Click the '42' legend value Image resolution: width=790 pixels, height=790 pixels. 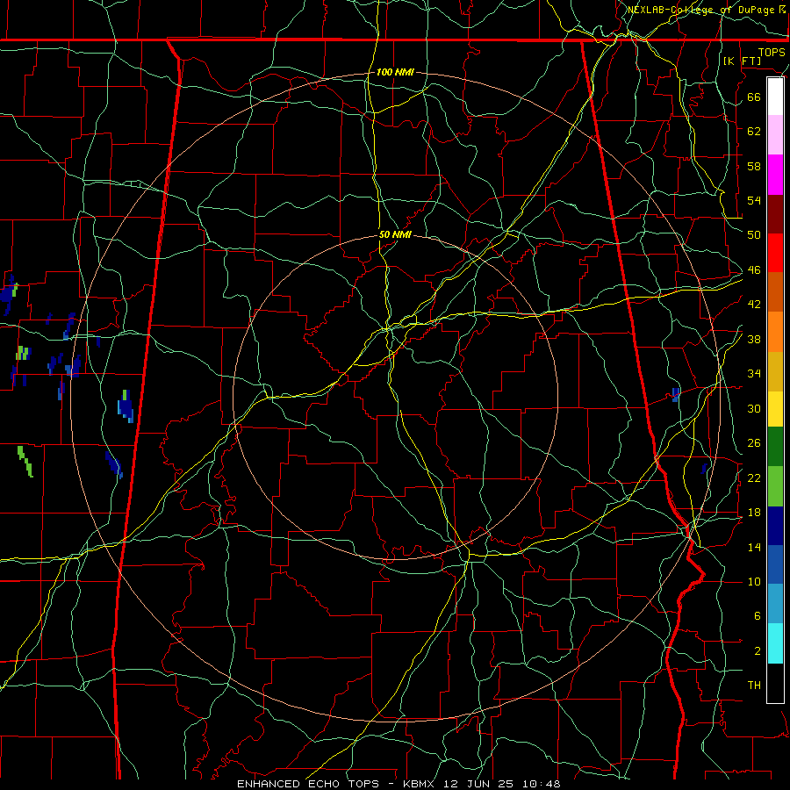point(754,305)
